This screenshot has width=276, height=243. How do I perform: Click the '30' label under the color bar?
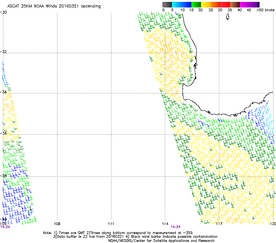220,10
